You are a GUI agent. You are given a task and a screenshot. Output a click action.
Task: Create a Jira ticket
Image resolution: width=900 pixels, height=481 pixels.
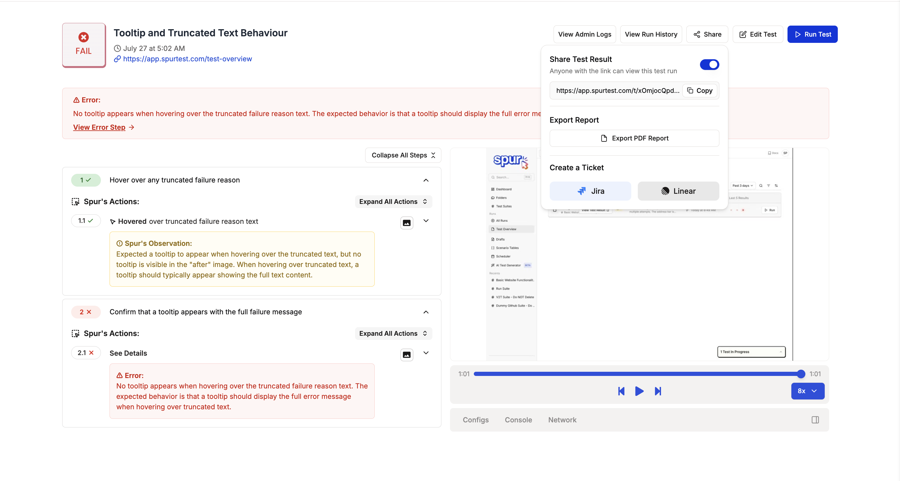tap(590, 191)
